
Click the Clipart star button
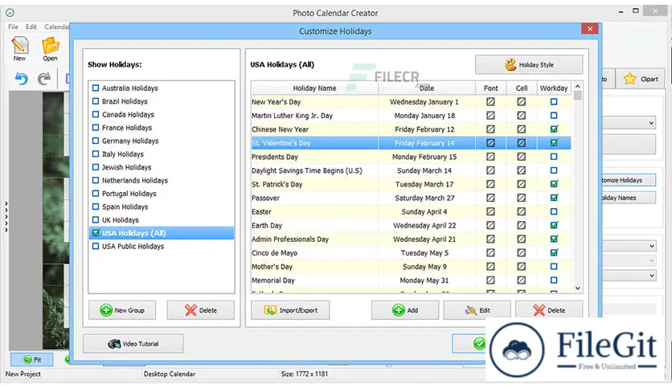coord(641,79)
